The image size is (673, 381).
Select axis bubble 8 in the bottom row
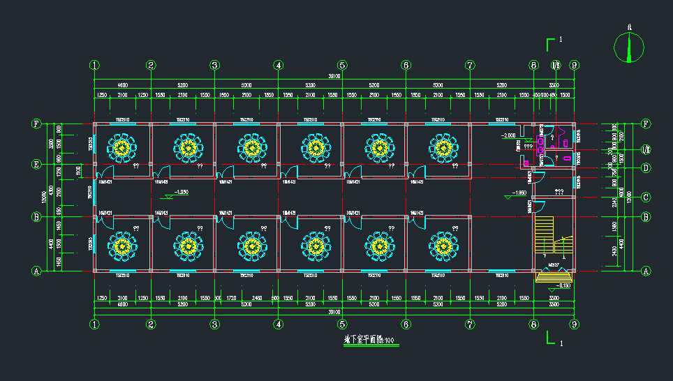click(x=533, y=324)
